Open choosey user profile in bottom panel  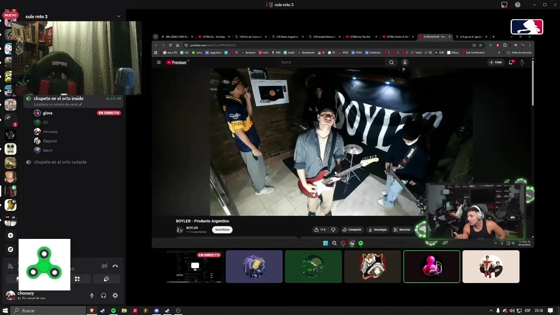[x=26, y=295]
